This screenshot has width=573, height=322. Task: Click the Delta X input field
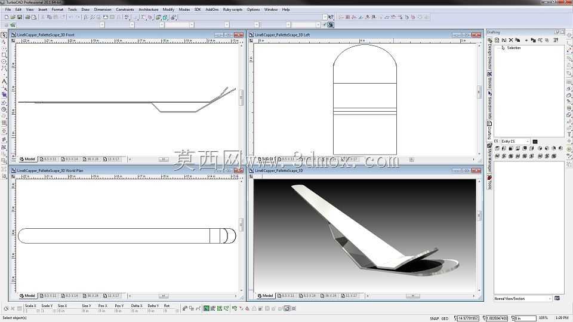138,311
